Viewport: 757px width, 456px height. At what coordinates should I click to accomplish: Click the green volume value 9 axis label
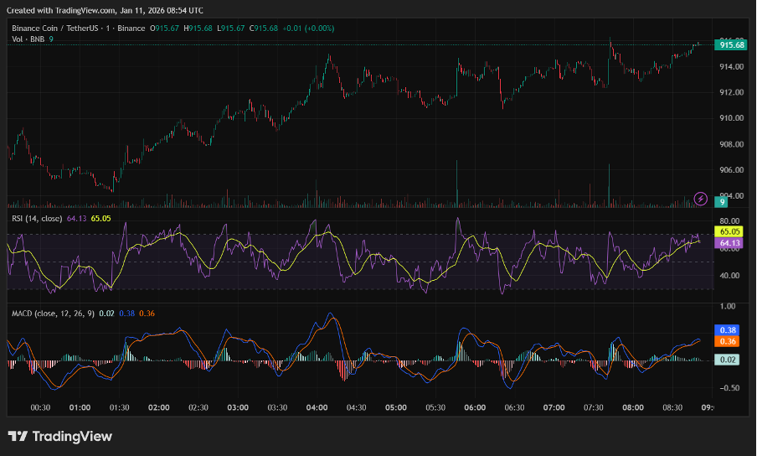coord(722,202)
